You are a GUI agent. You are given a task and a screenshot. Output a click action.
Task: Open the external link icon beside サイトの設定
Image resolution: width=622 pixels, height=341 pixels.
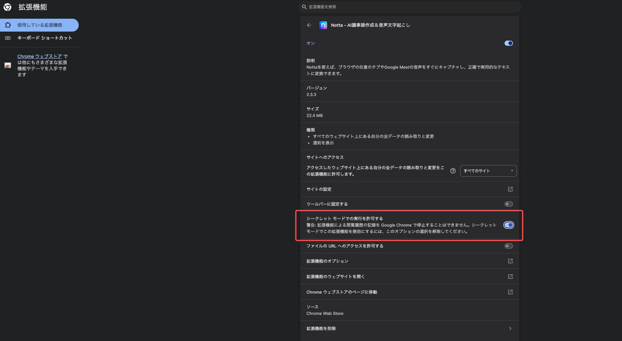(x=510, y=189)
